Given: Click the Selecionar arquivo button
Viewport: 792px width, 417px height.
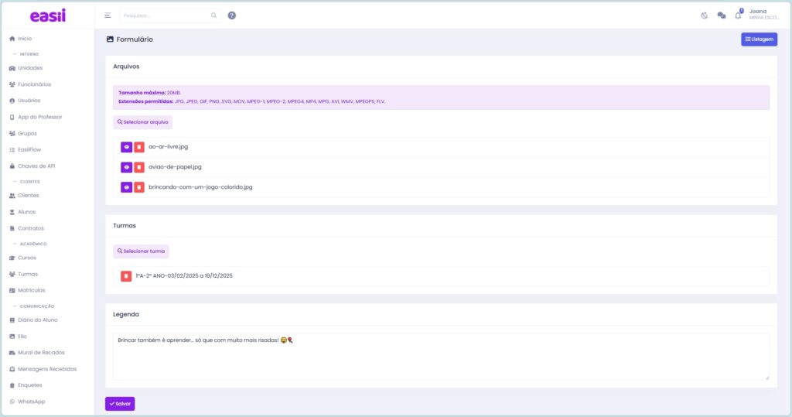Looking at the screenshot, I should click(x=142, y=122).
